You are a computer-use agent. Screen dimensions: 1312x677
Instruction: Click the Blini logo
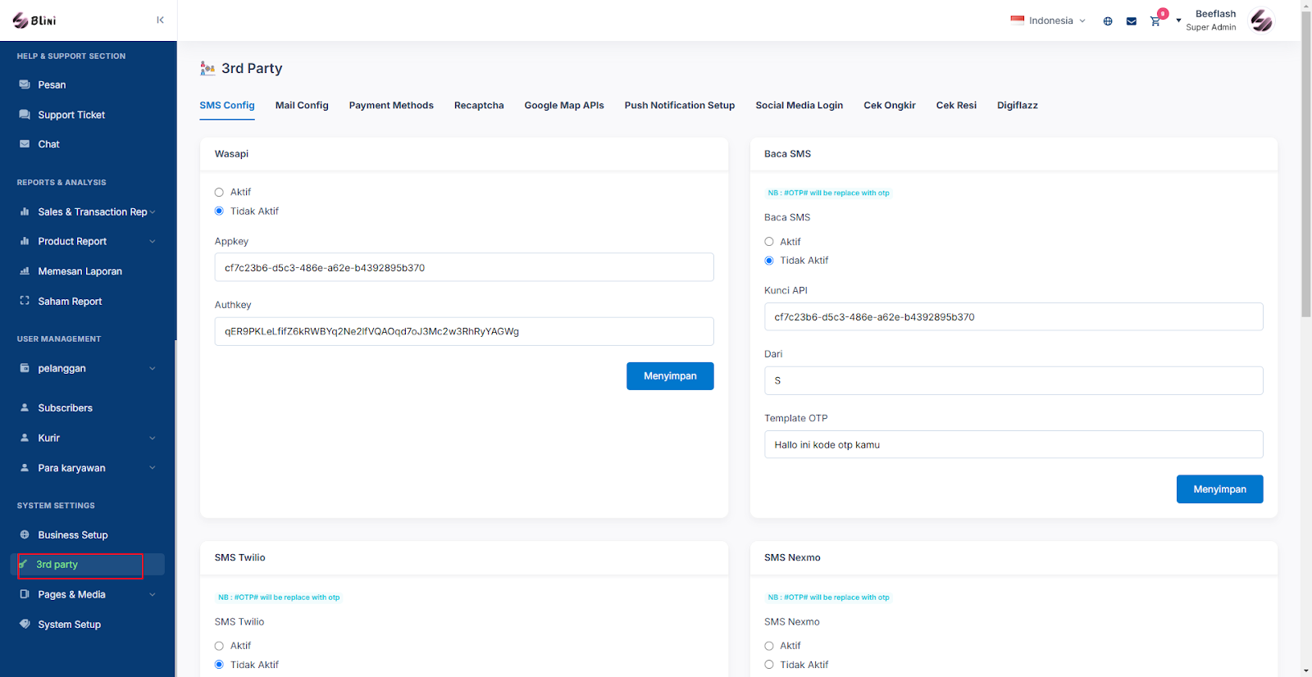pyautogui.click(x=34, y=20)
